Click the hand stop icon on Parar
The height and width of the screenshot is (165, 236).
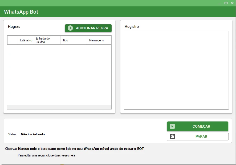coord(172,136)
